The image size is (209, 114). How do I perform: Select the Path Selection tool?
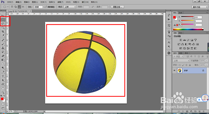[3, 80]
